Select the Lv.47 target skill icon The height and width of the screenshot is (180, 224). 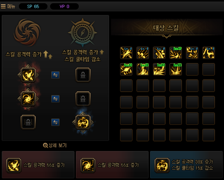[x=176, y=53]
